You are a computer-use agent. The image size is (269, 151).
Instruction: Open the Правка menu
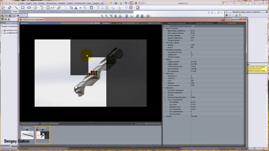(29, 3)
